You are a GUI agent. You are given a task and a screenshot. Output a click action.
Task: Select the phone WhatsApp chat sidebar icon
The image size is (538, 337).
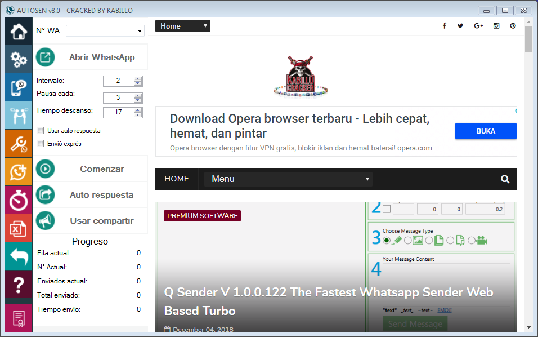coord(19,87)
